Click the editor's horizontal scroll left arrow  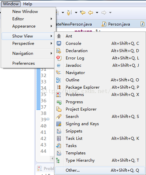52,158
